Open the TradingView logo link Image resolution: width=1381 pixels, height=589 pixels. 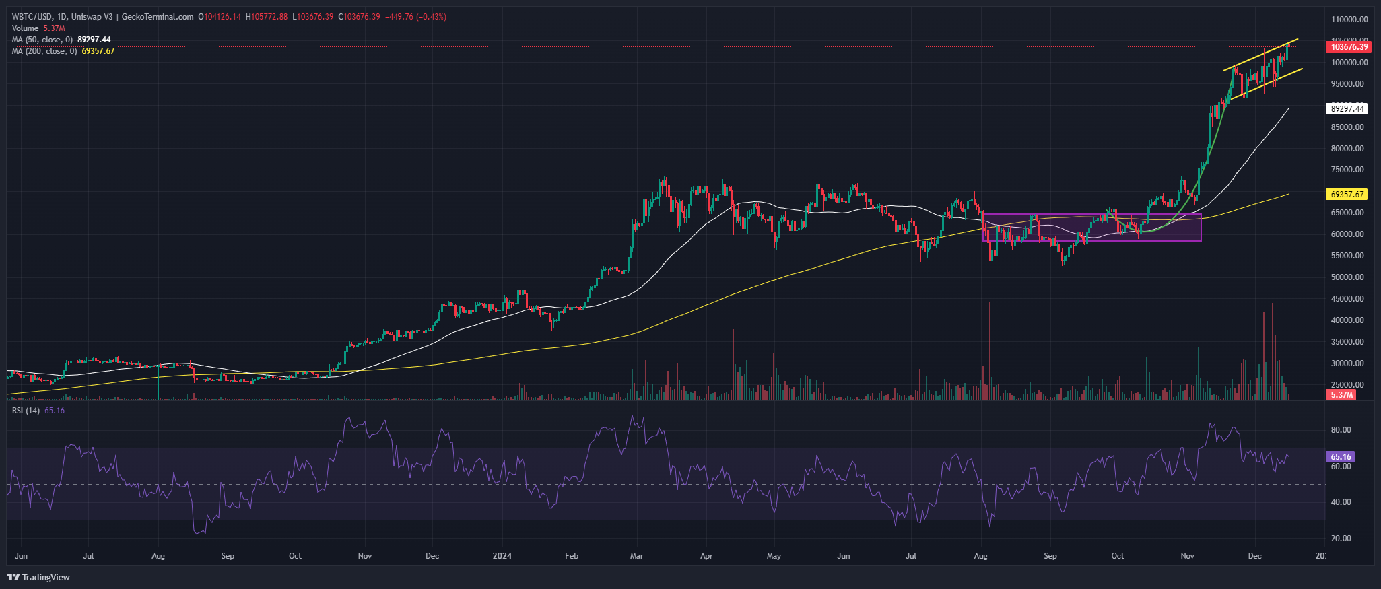[x=38, y=578]
